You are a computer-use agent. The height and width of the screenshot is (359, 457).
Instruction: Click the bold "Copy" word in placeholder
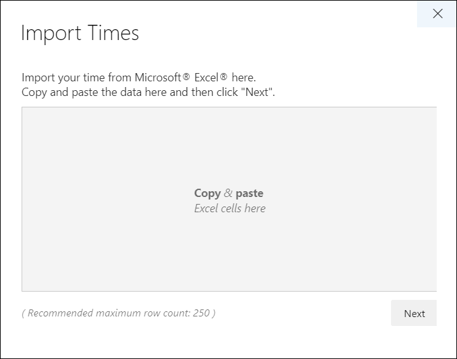click(x=208, y=193)
